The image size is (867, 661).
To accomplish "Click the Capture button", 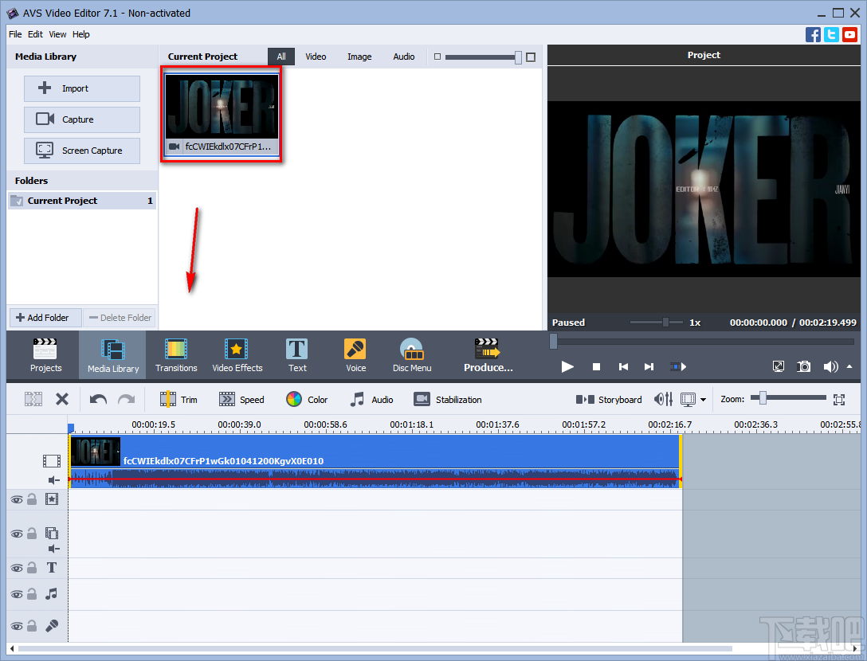I will [82, 119].
